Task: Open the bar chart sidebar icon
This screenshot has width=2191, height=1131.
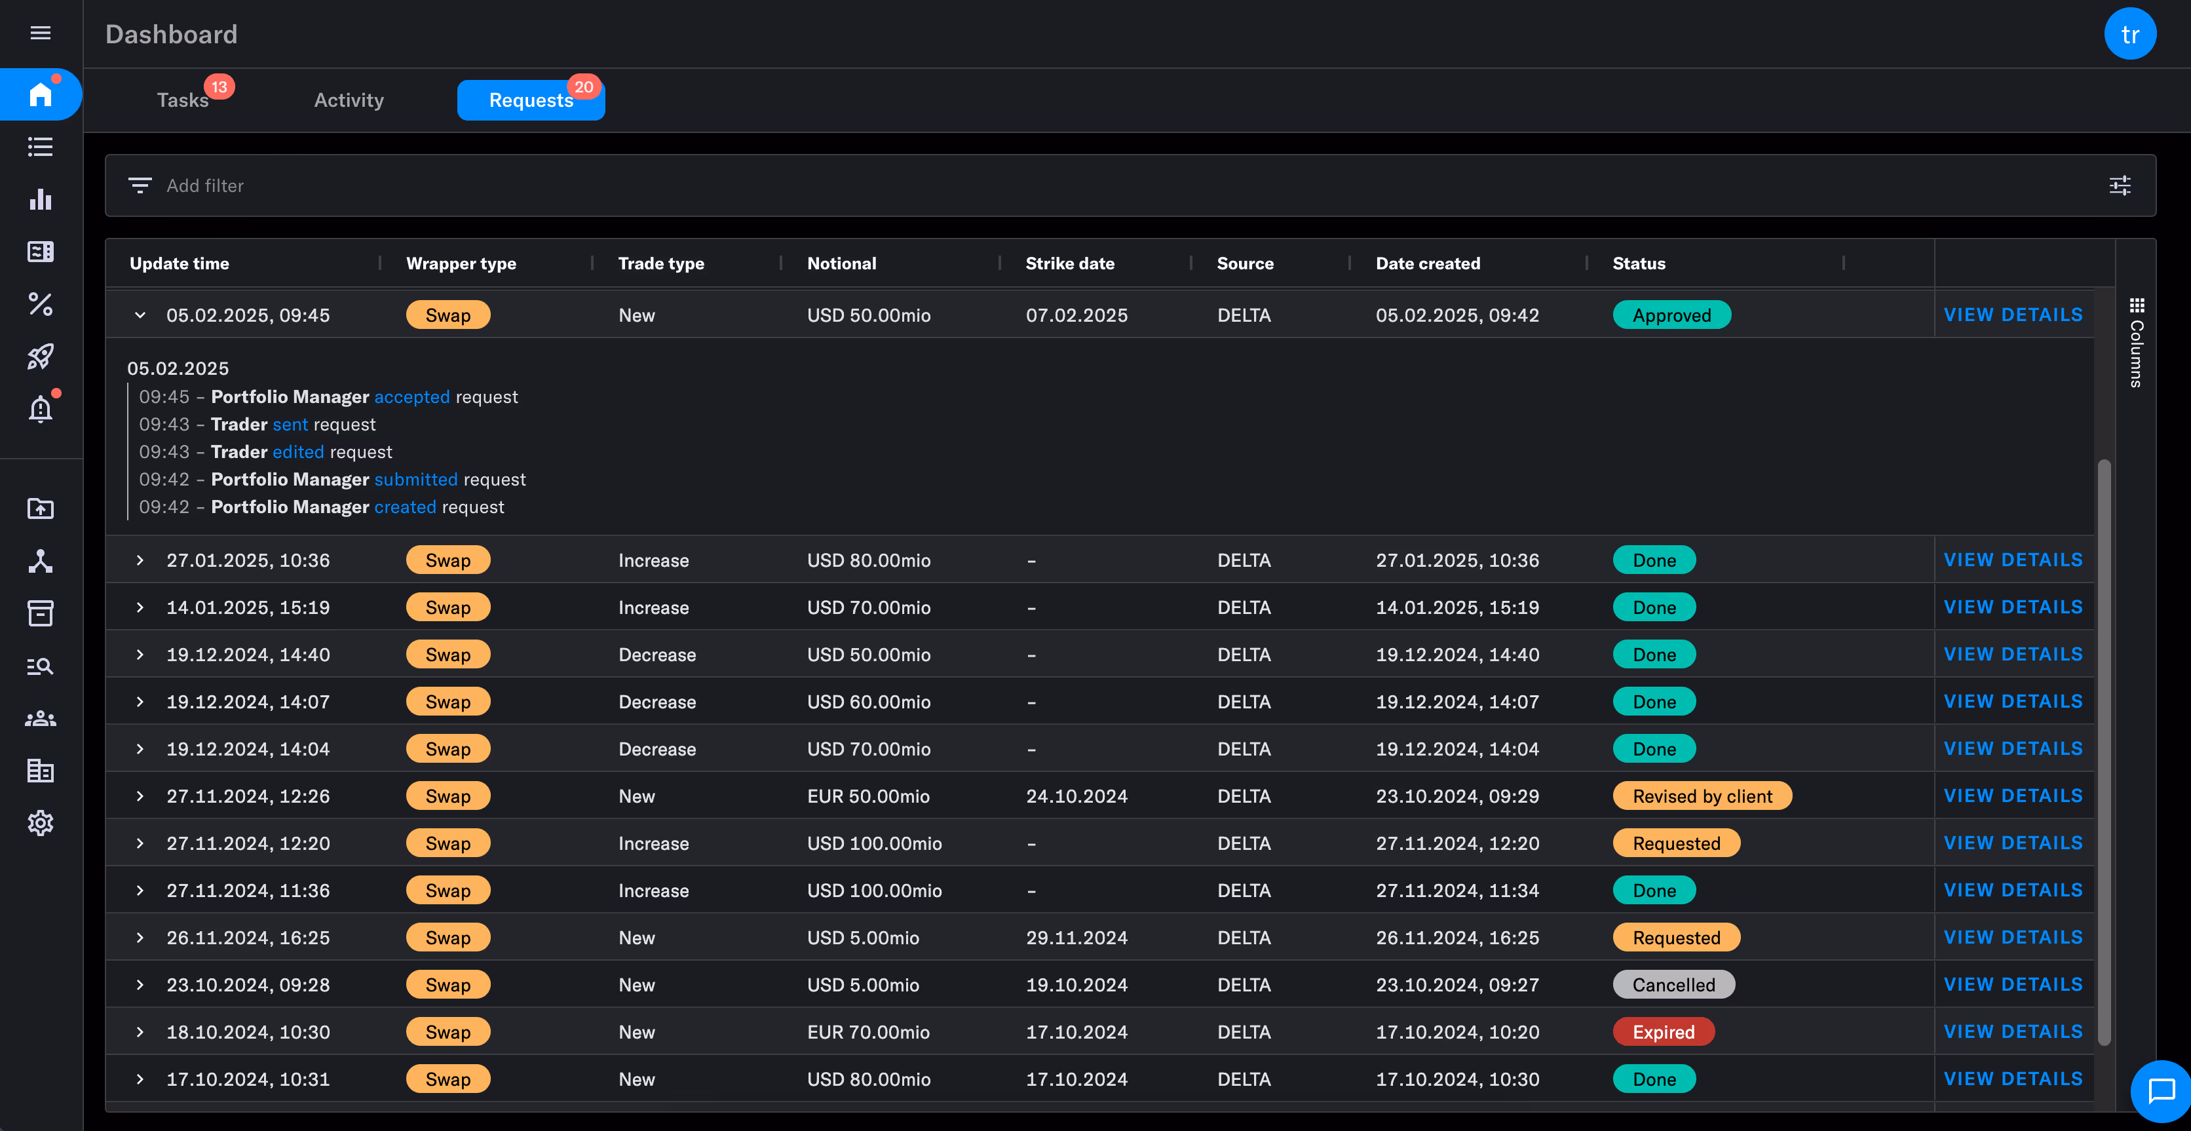Action: coord(40,199)
